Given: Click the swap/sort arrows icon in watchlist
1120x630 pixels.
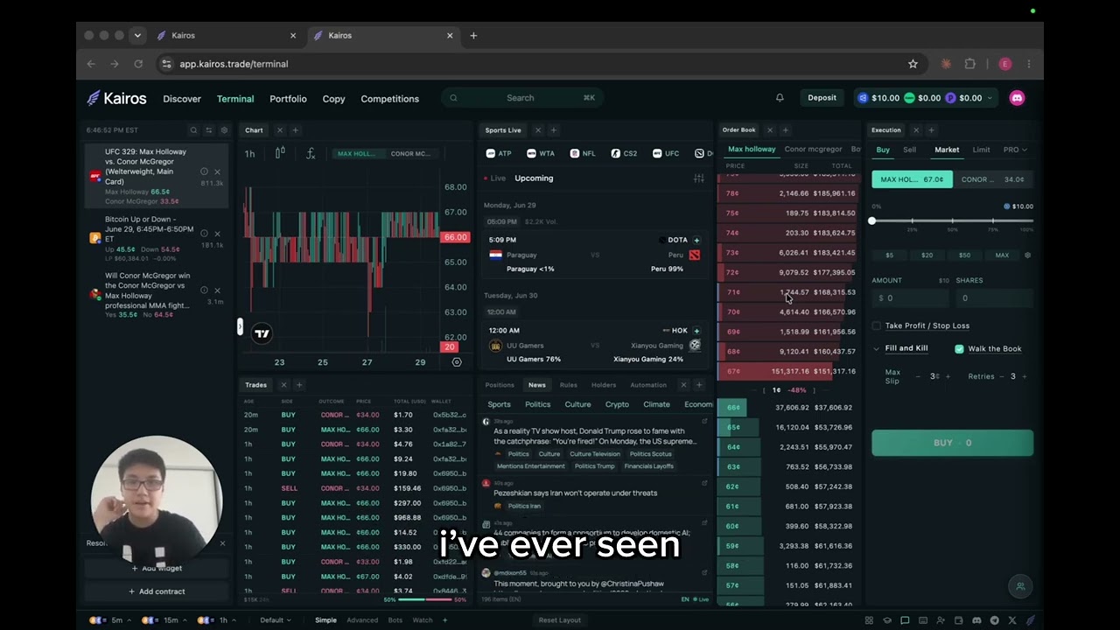Looking at the screenshot, I should [x=208, y=130].
